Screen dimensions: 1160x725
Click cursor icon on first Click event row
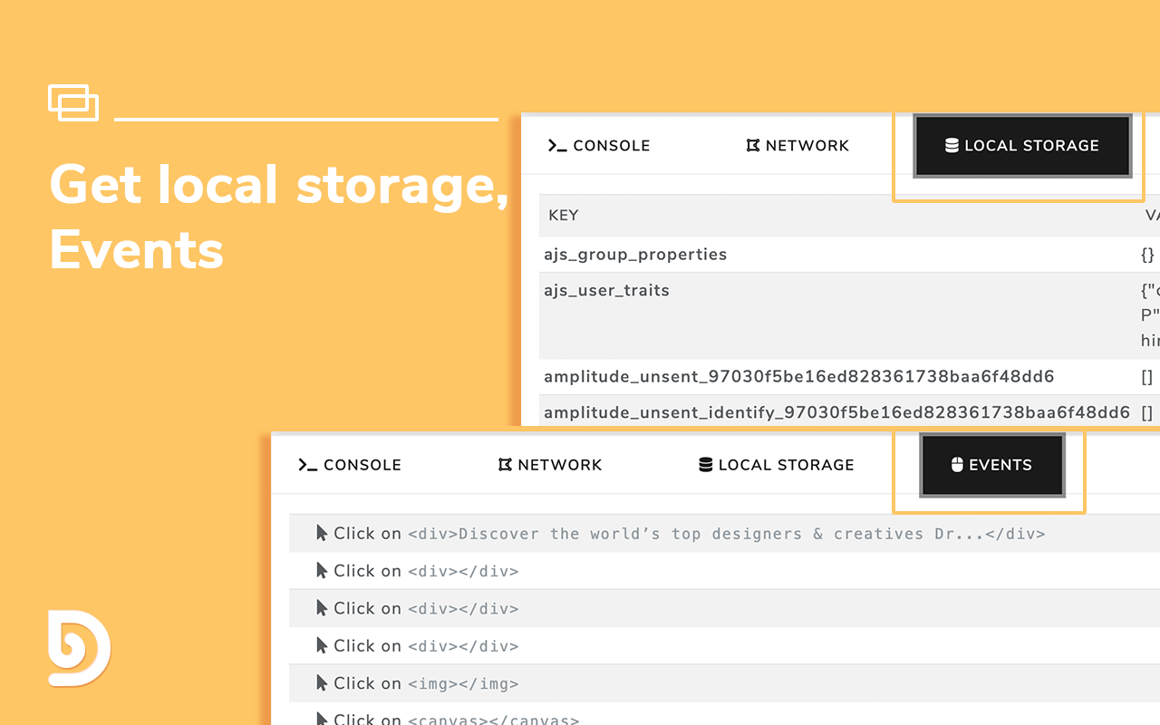[322, 533]
